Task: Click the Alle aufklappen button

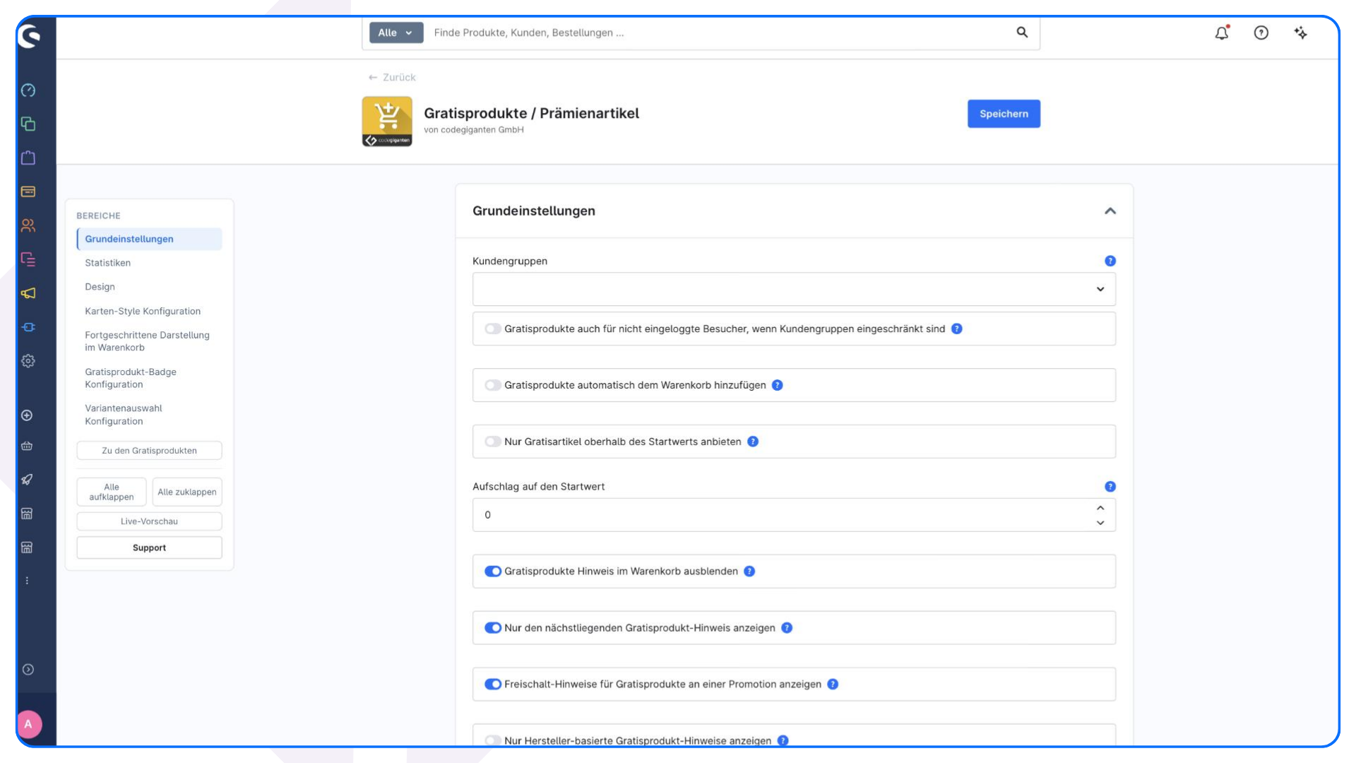Action: click(x=112, y=492)
